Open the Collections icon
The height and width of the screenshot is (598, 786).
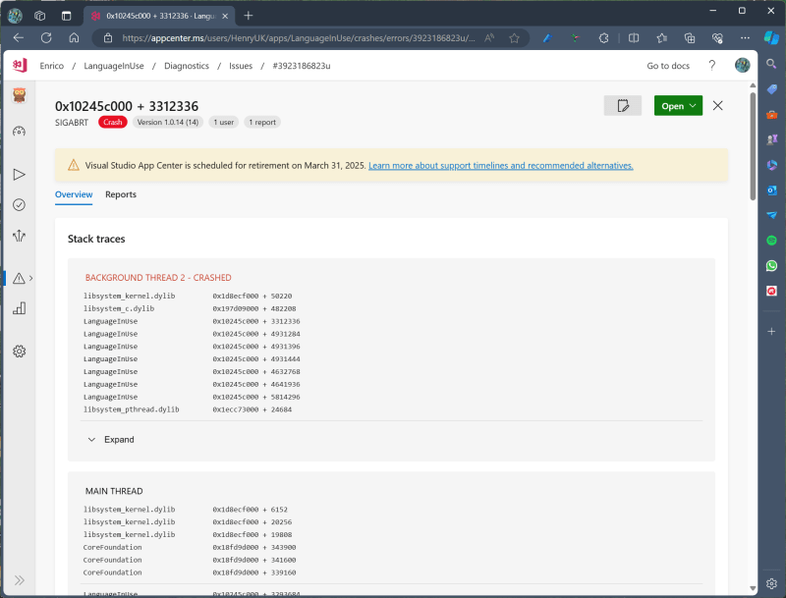tap(690, 38)
